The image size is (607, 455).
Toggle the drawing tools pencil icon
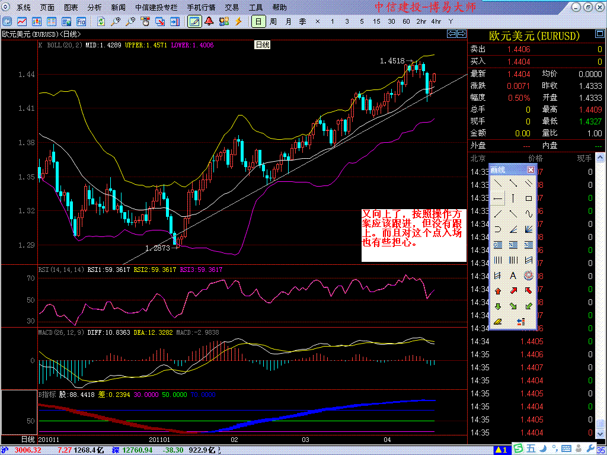[x=194, y=21]
